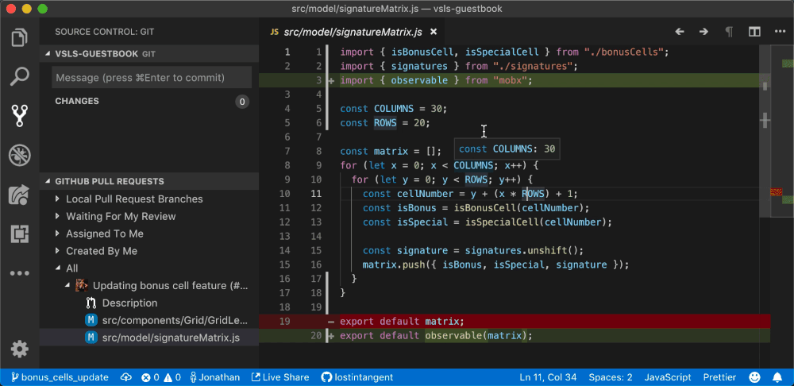Click the Live Share status bar button
The image size is (794, 386).
280,377
